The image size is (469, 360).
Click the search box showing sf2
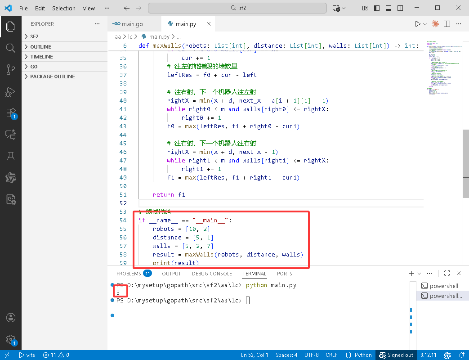click(x=237, y=8)
